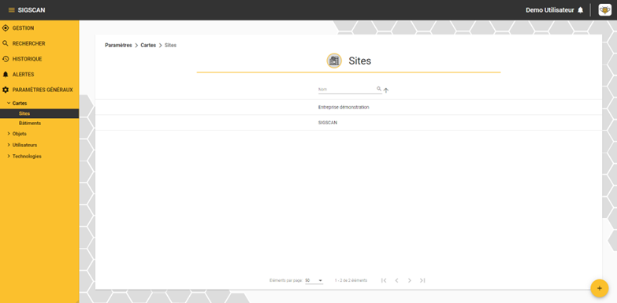The width and height of the screenshot is (617, 303).
Task: Click the Historique clock icon
Action: tap(6, 59)
